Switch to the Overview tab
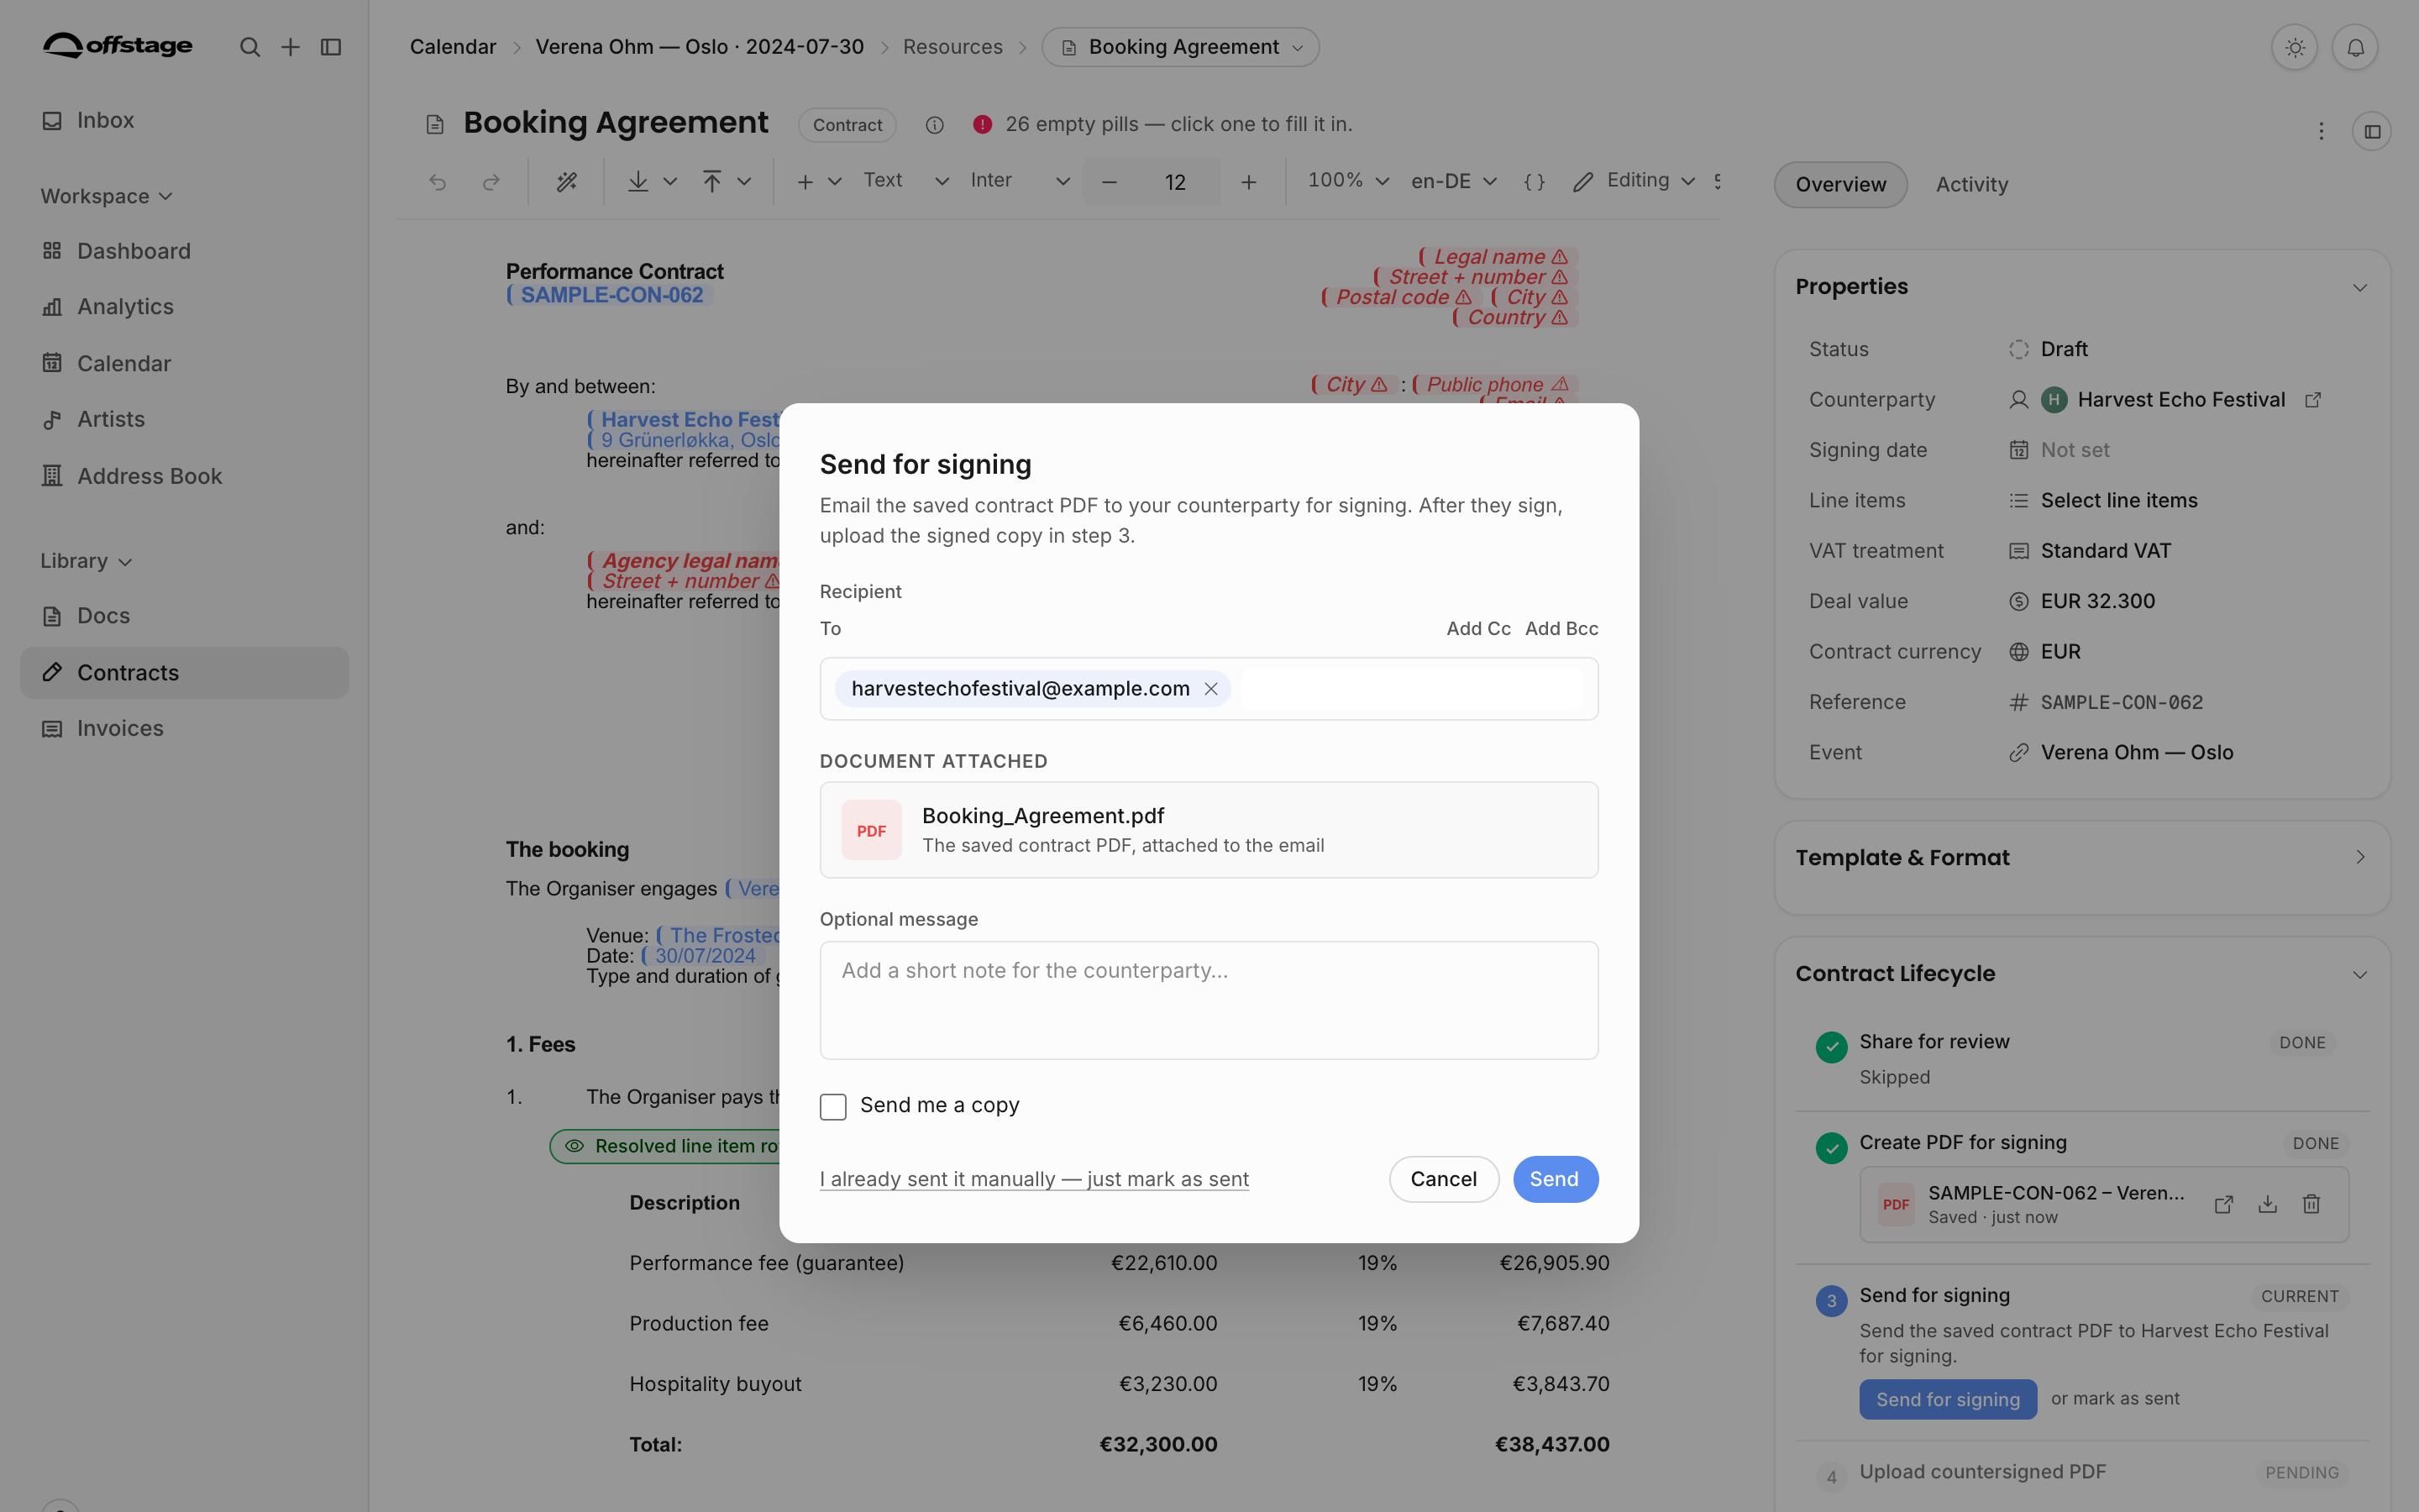This screenshot has width=2419, height=1512. click(x=1840, y=184)
